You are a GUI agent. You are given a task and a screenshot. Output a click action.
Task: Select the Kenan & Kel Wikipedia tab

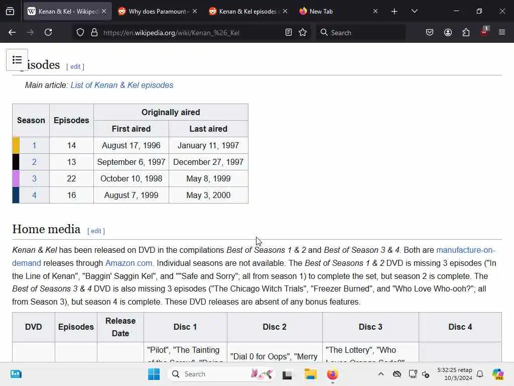[x=68, y=12]
